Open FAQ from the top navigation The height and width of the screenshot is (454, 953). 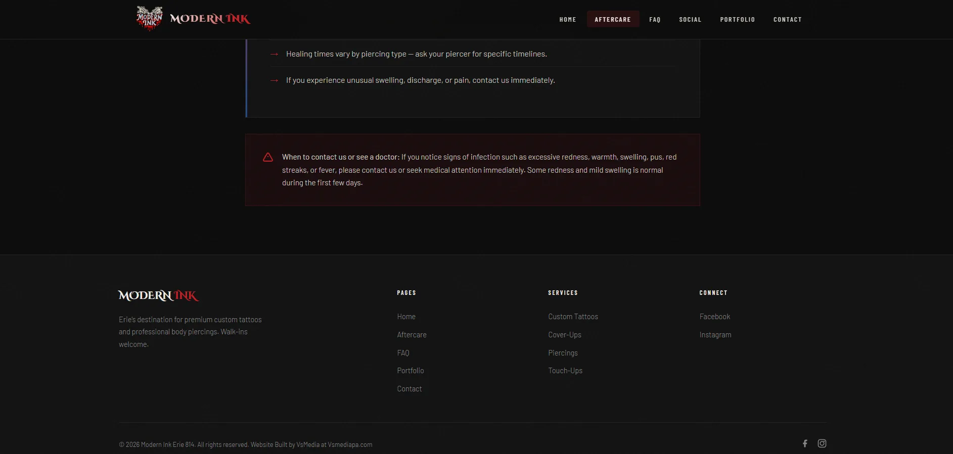pos(655,19)
